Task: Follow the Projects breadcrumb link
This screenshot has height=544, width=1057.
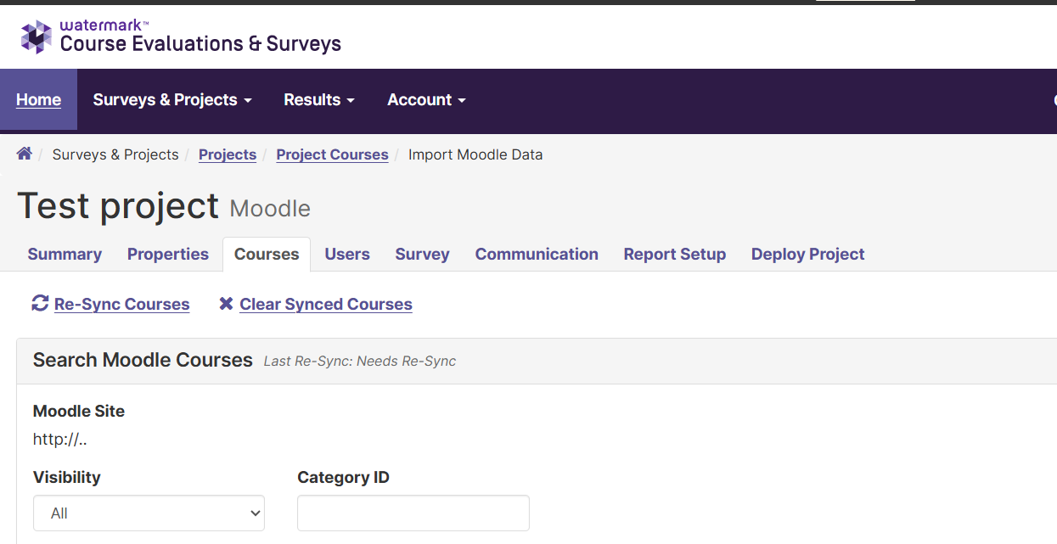Action: click(x=228, y=154)
